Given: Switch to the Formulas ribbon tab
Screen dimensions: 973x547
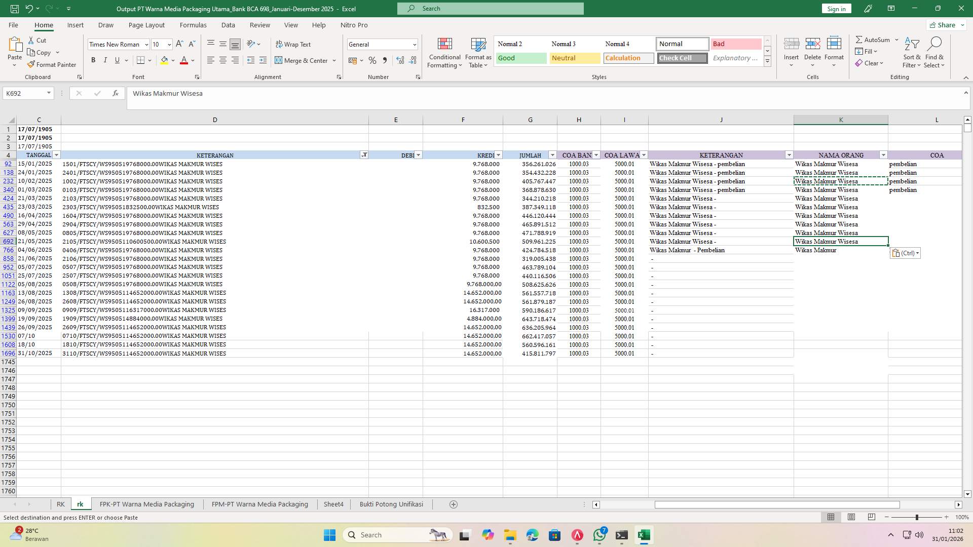Looking at the screenshot, I should point(193,25).
